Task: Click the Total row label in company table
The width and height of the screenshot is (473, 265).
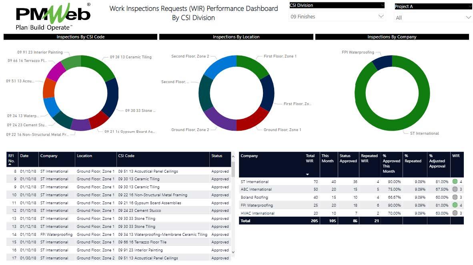Action: (x=246, y=221)
